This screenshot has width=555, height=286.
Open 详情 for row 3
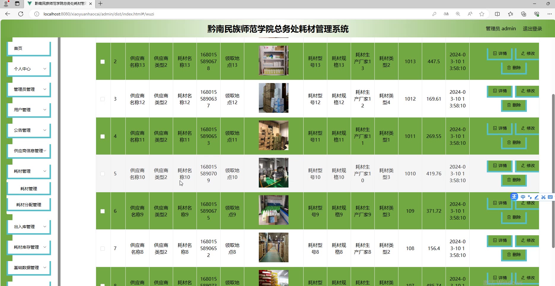point(500,91)
